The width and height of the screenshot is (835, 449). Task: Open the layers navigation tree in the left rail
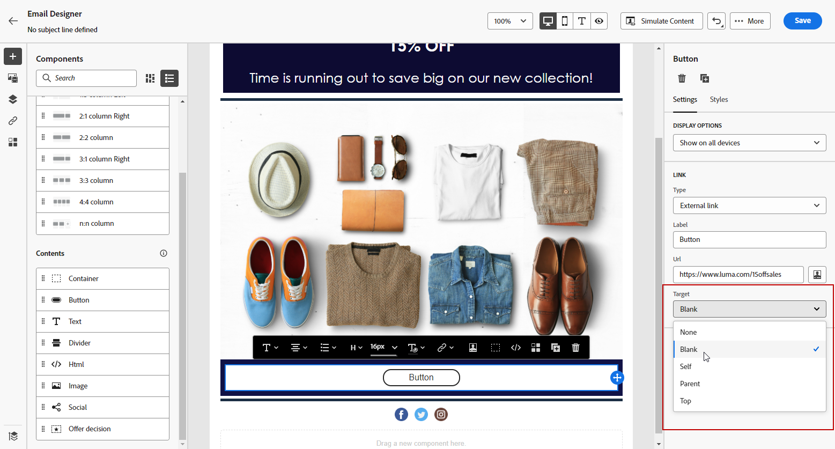click(x=13, y=99)
